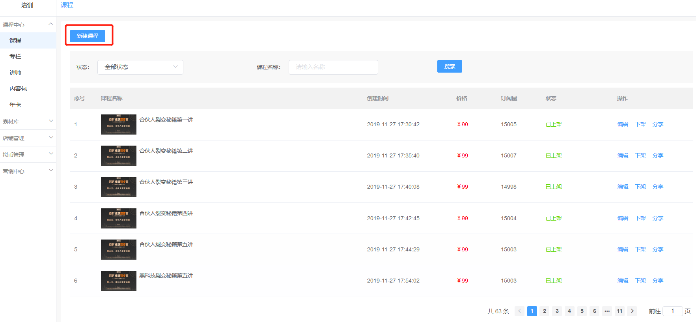696x322 pixels.
Task: Type in the 课程名称 search field
Action: point(333,67)
